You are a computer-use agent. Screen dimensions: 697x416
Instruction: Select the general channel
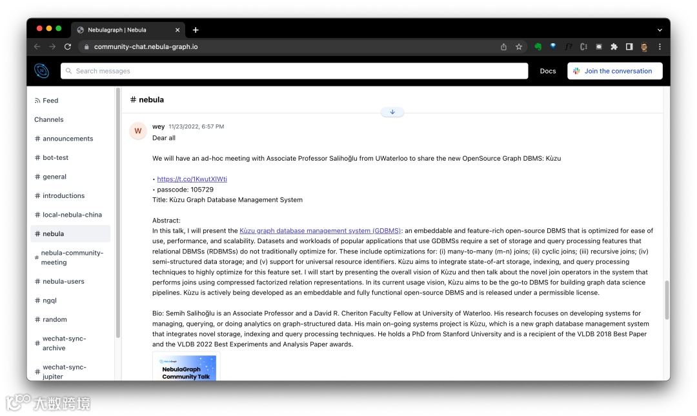[70, 177]
